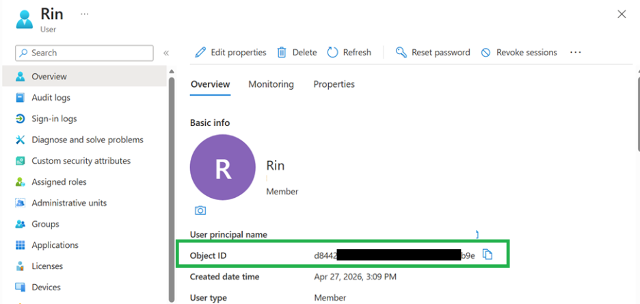Click the Revoke sessions icon
This screenshot has height=304, width=640.
tap(485, 53)
